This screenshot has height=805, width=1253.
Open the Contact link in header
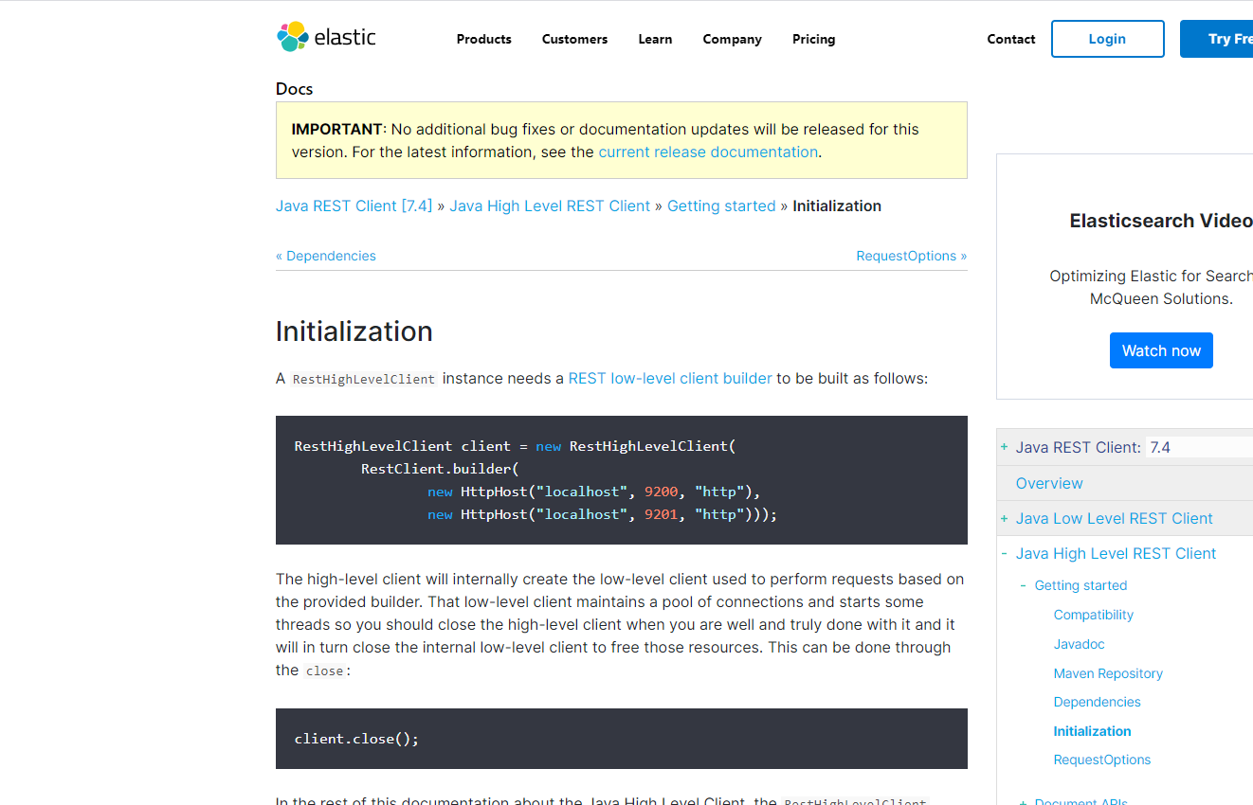1011,39
